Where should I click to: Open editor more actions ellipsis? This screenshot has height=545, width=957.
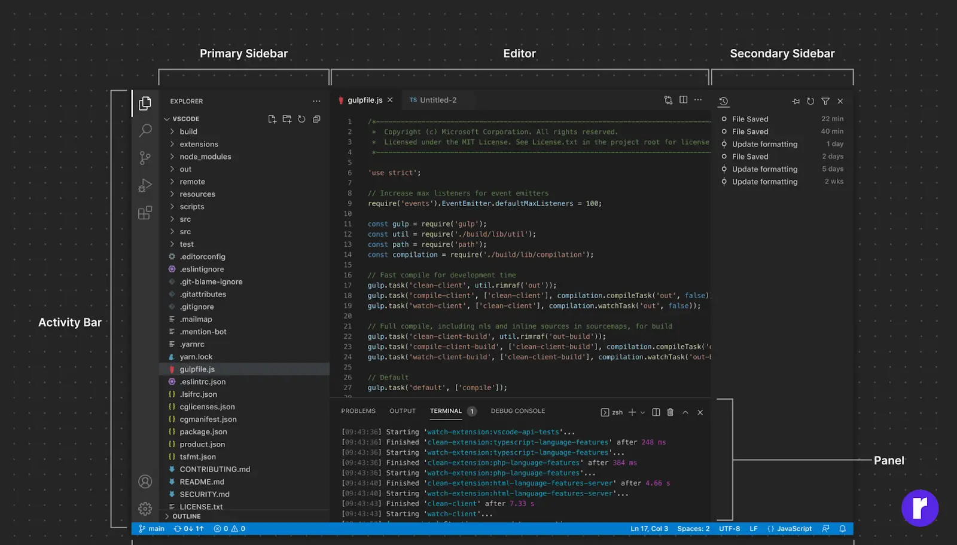pyautogui.click(x=698, y=100)
